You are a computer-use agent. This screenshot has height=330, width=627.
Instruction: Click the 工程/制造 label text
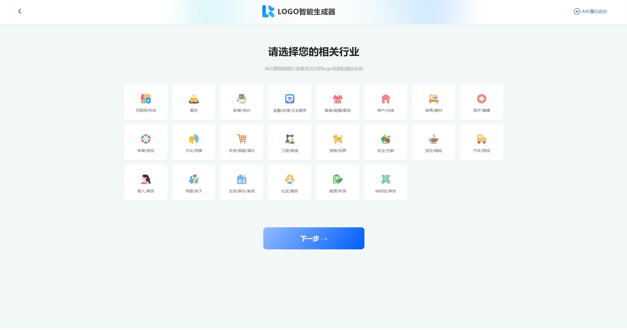tap(290, 150)
